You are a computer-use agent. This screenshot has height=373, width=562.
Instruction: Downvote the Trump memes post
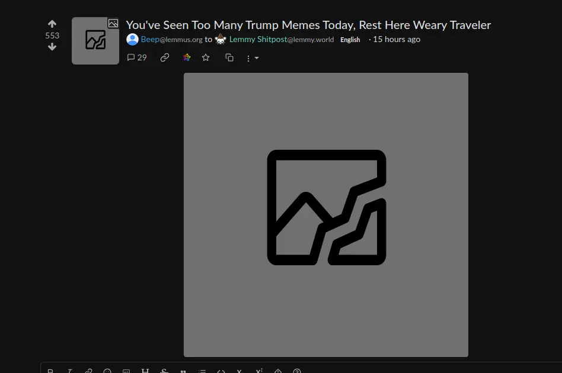click(52, 47)
